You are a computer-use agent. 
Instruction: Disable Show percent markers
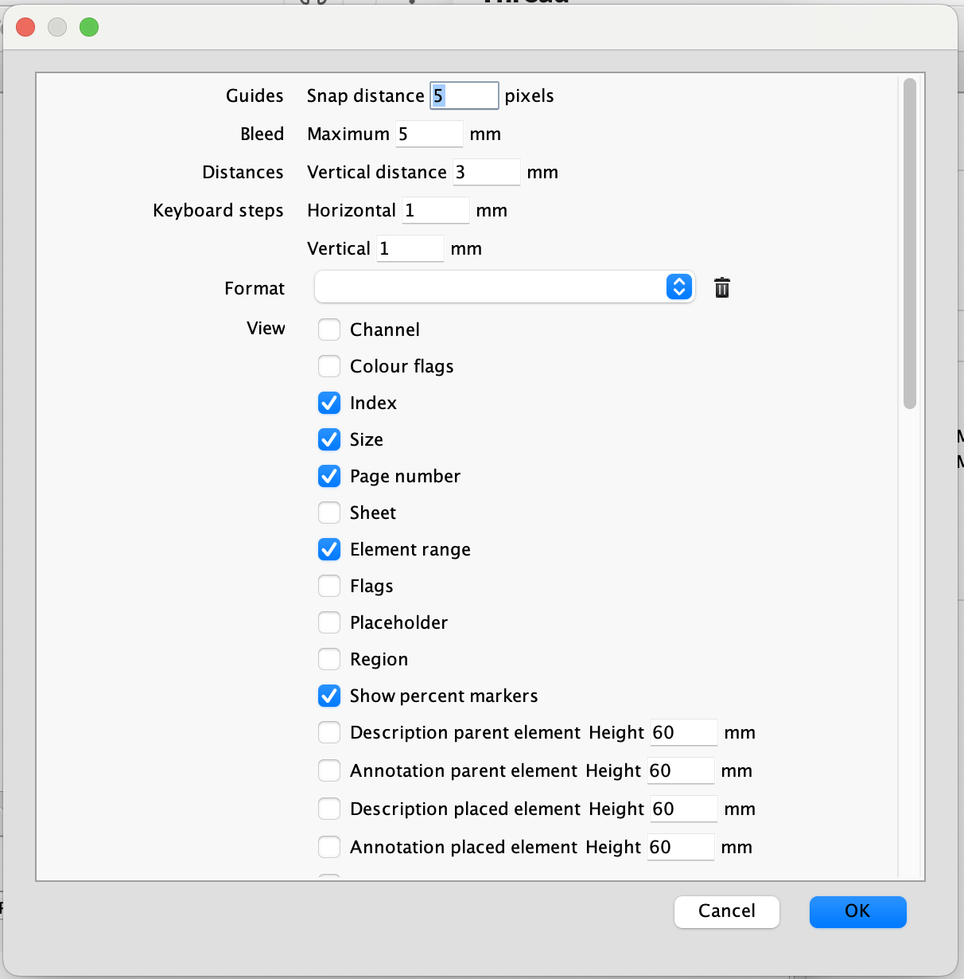pyautogui.click(x=329, y=696)
